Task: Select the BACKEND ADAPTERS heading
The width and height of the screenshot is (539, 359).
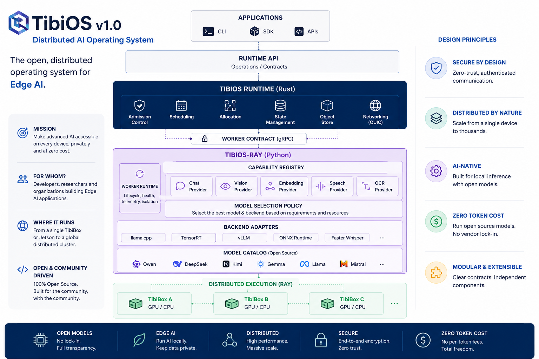Action: tap(251, 227)
